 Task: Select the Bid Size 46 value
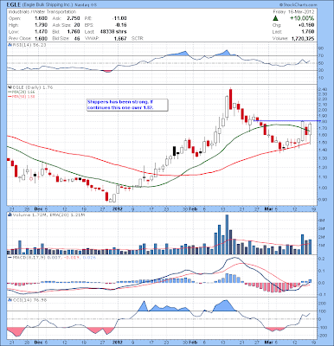pos(77,38)
